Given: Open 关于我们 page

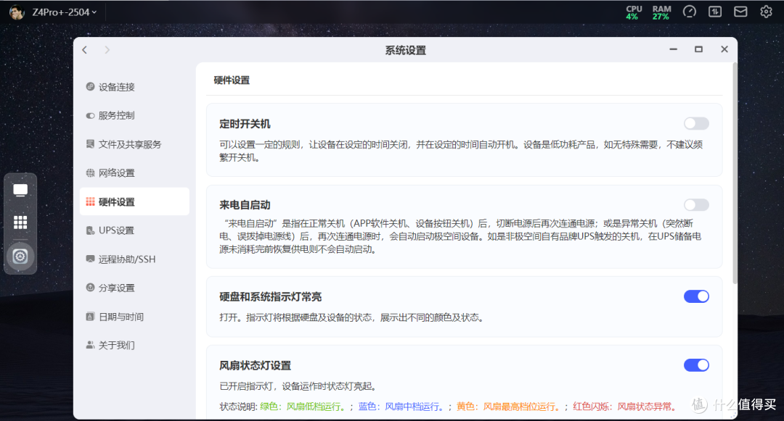Looking at the screenshot, I should point(134,345).
